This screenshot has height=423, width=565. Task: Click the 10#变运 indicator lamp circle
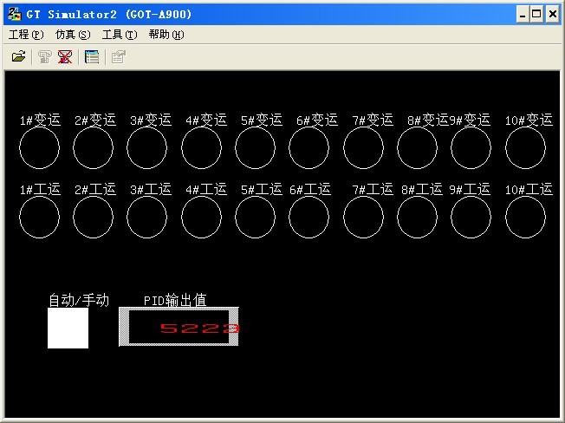click(x=525, y=148)
